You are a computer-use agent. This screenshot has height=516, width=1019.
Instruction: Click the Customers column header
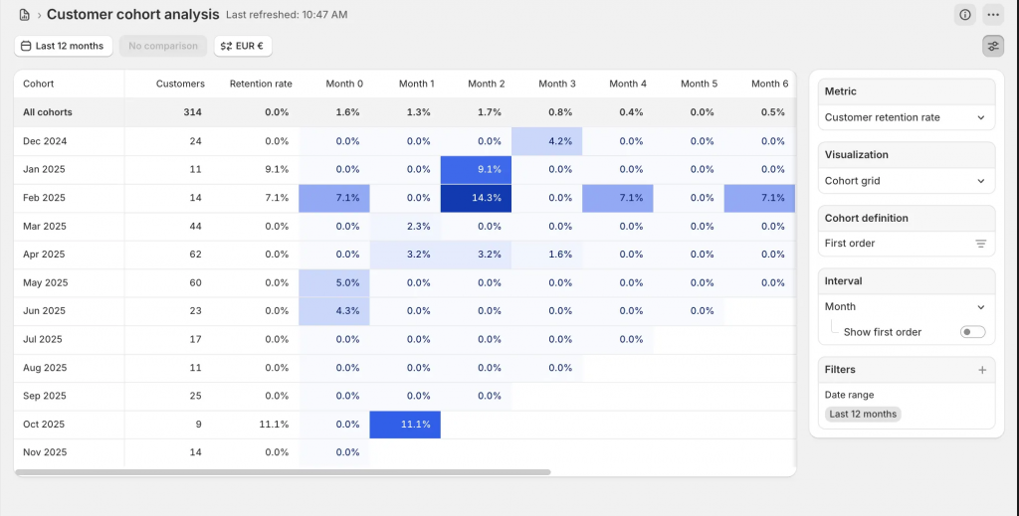tap(180, 85)
